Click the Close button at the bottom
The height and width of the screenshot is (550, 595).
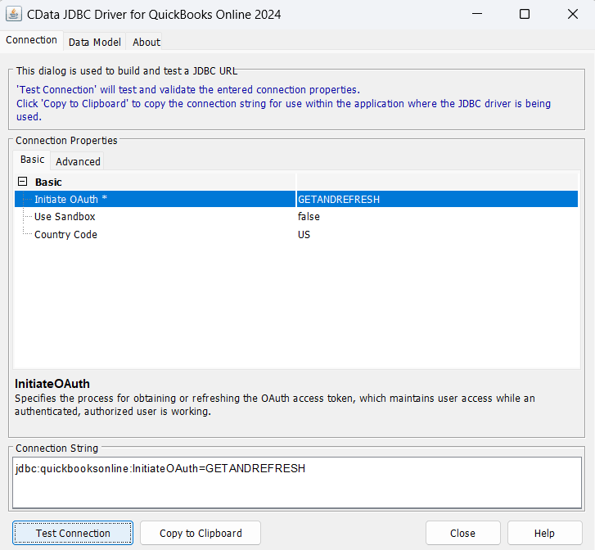(x=462, y=533)
